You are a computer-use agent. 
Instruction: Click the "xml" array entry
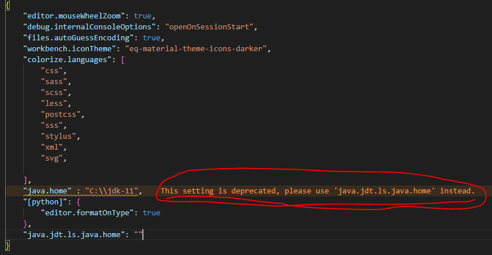52,147
